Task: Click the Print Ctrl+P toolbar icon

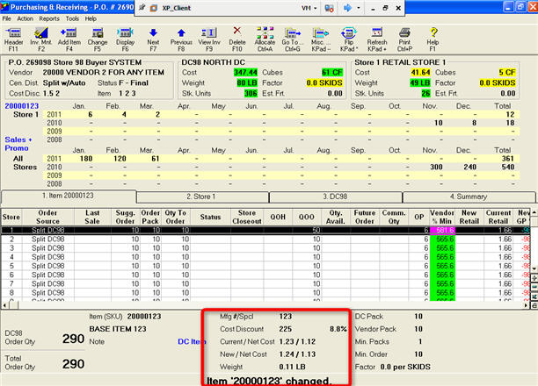Action: pyautogui.click(x=404, y=36)
